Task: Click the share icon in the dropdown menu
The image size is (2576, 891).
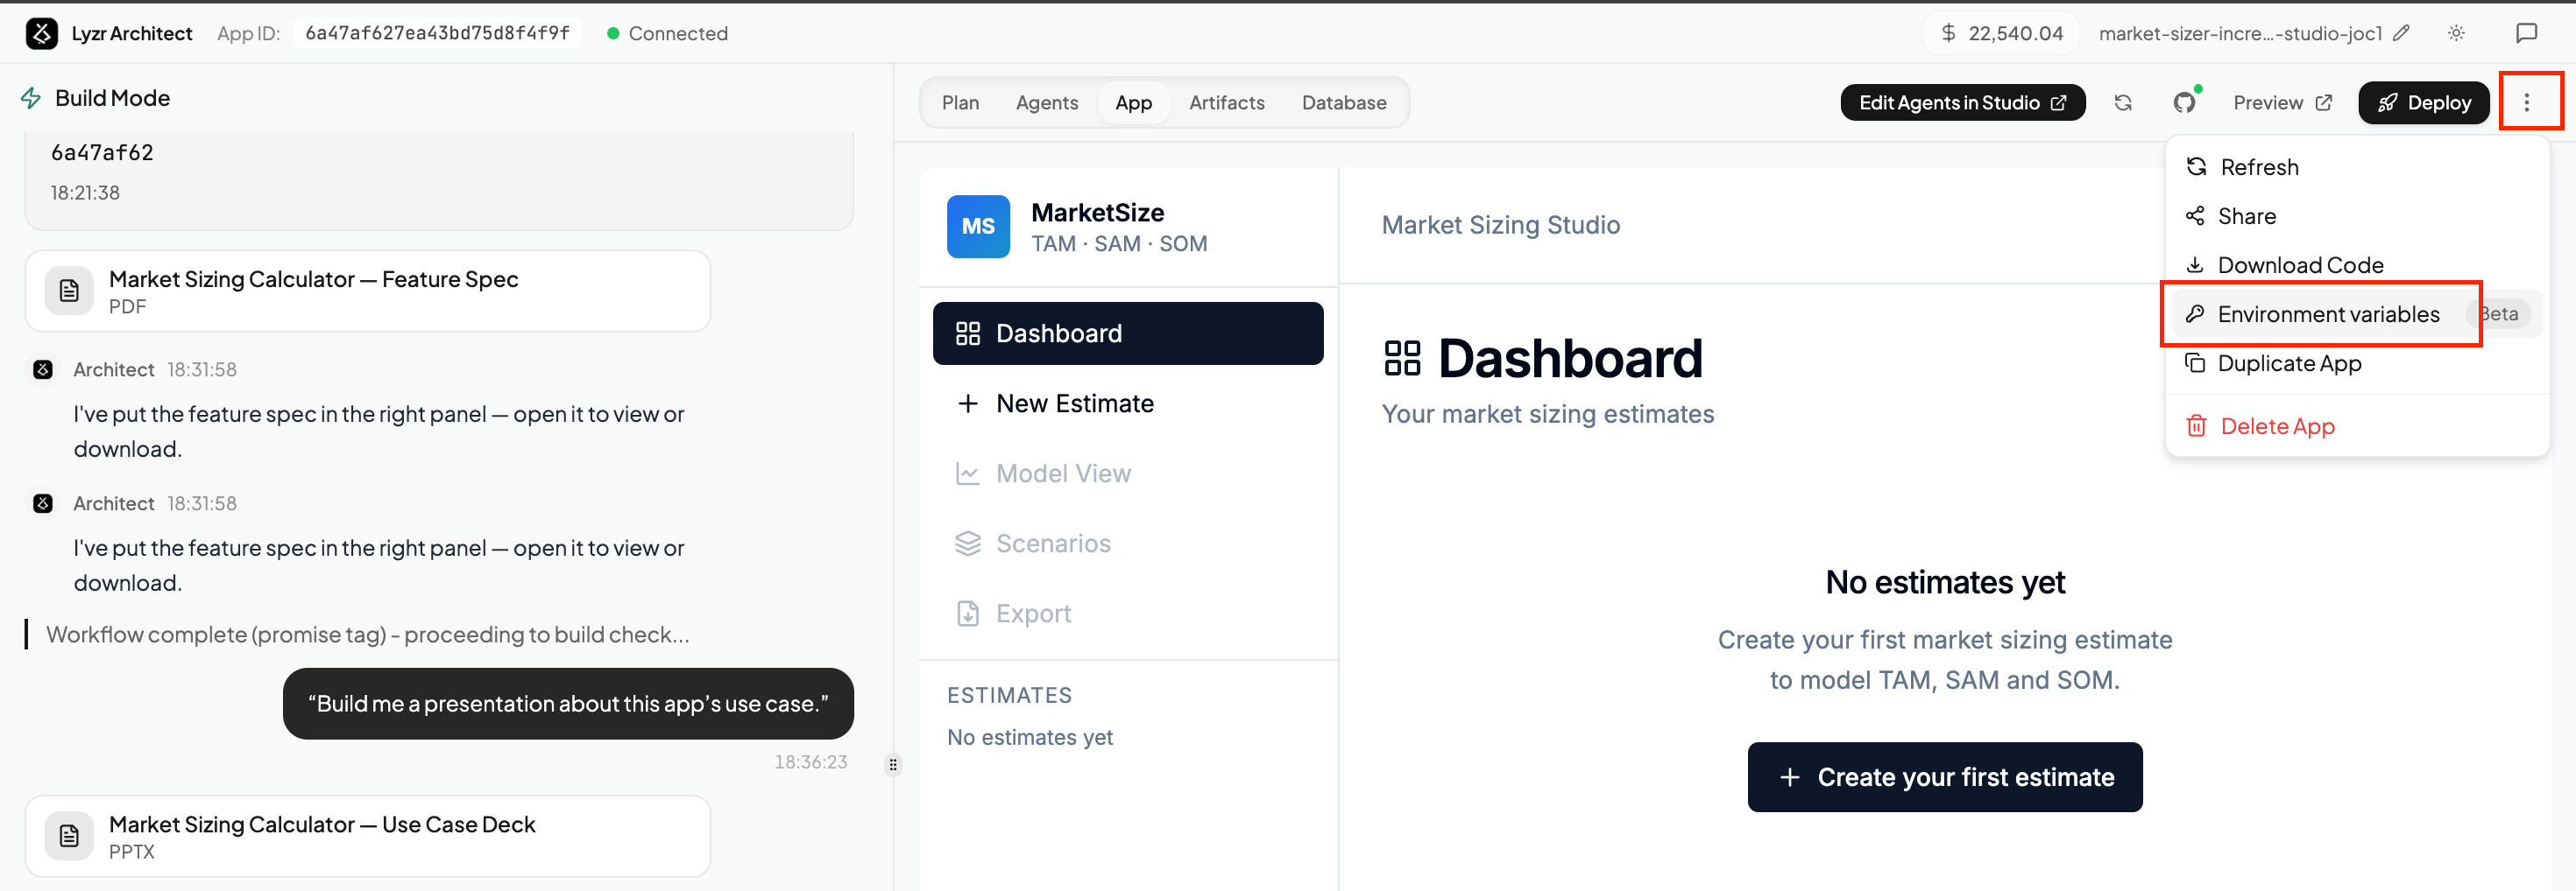Action: 2195,216
